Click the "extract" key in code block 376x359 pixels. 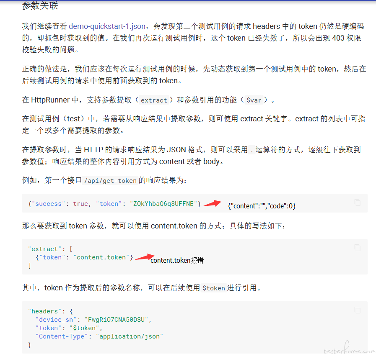tap(44, 249)
